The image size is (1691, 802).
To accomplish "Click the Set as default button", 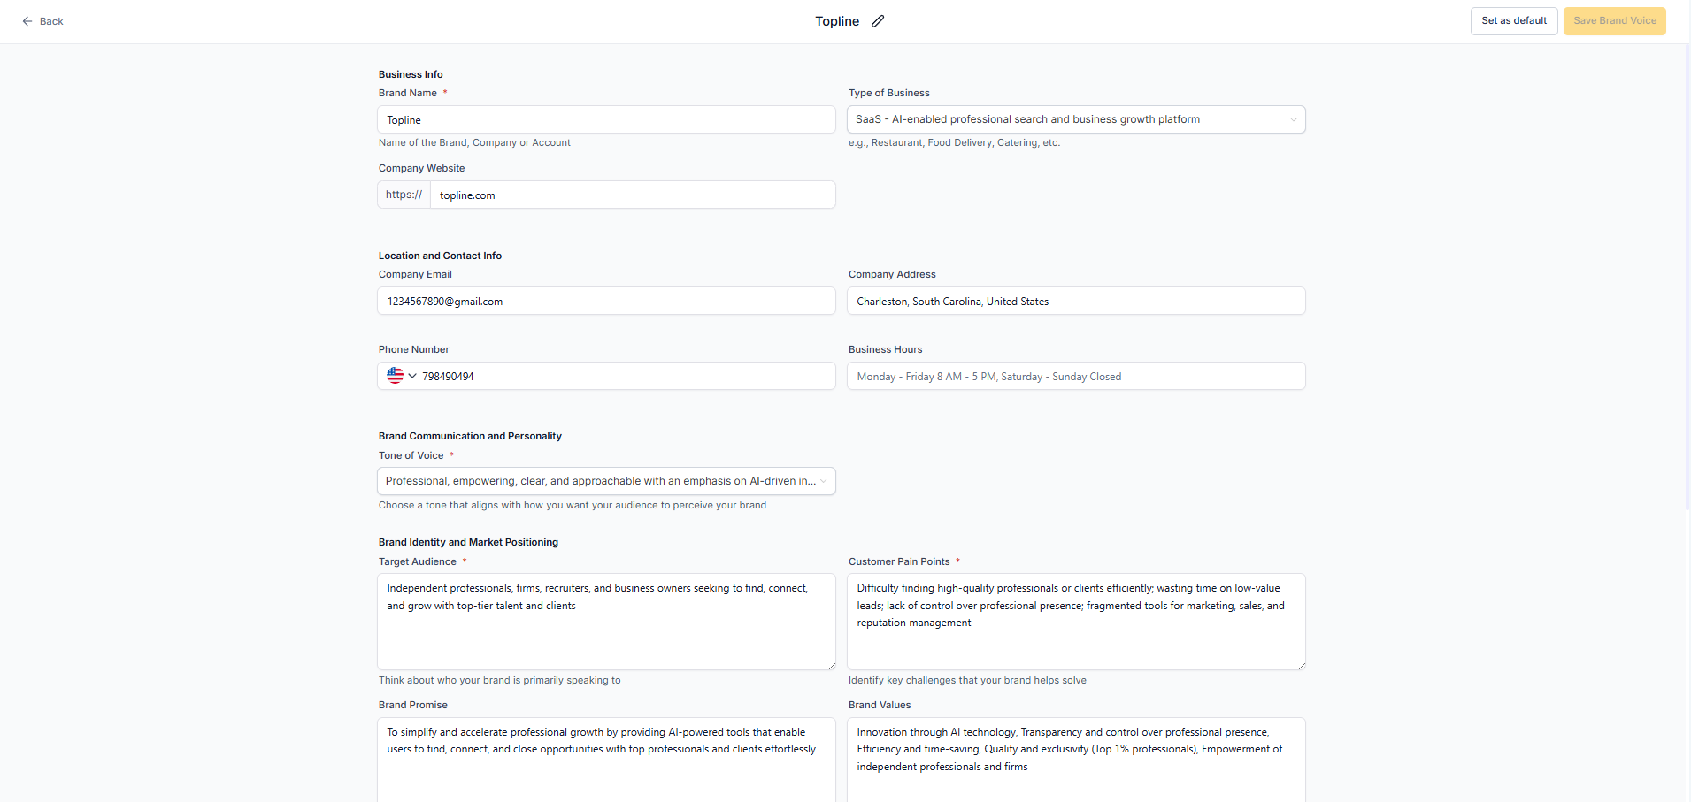I will pyautogui.click(x=1514, y=21).
